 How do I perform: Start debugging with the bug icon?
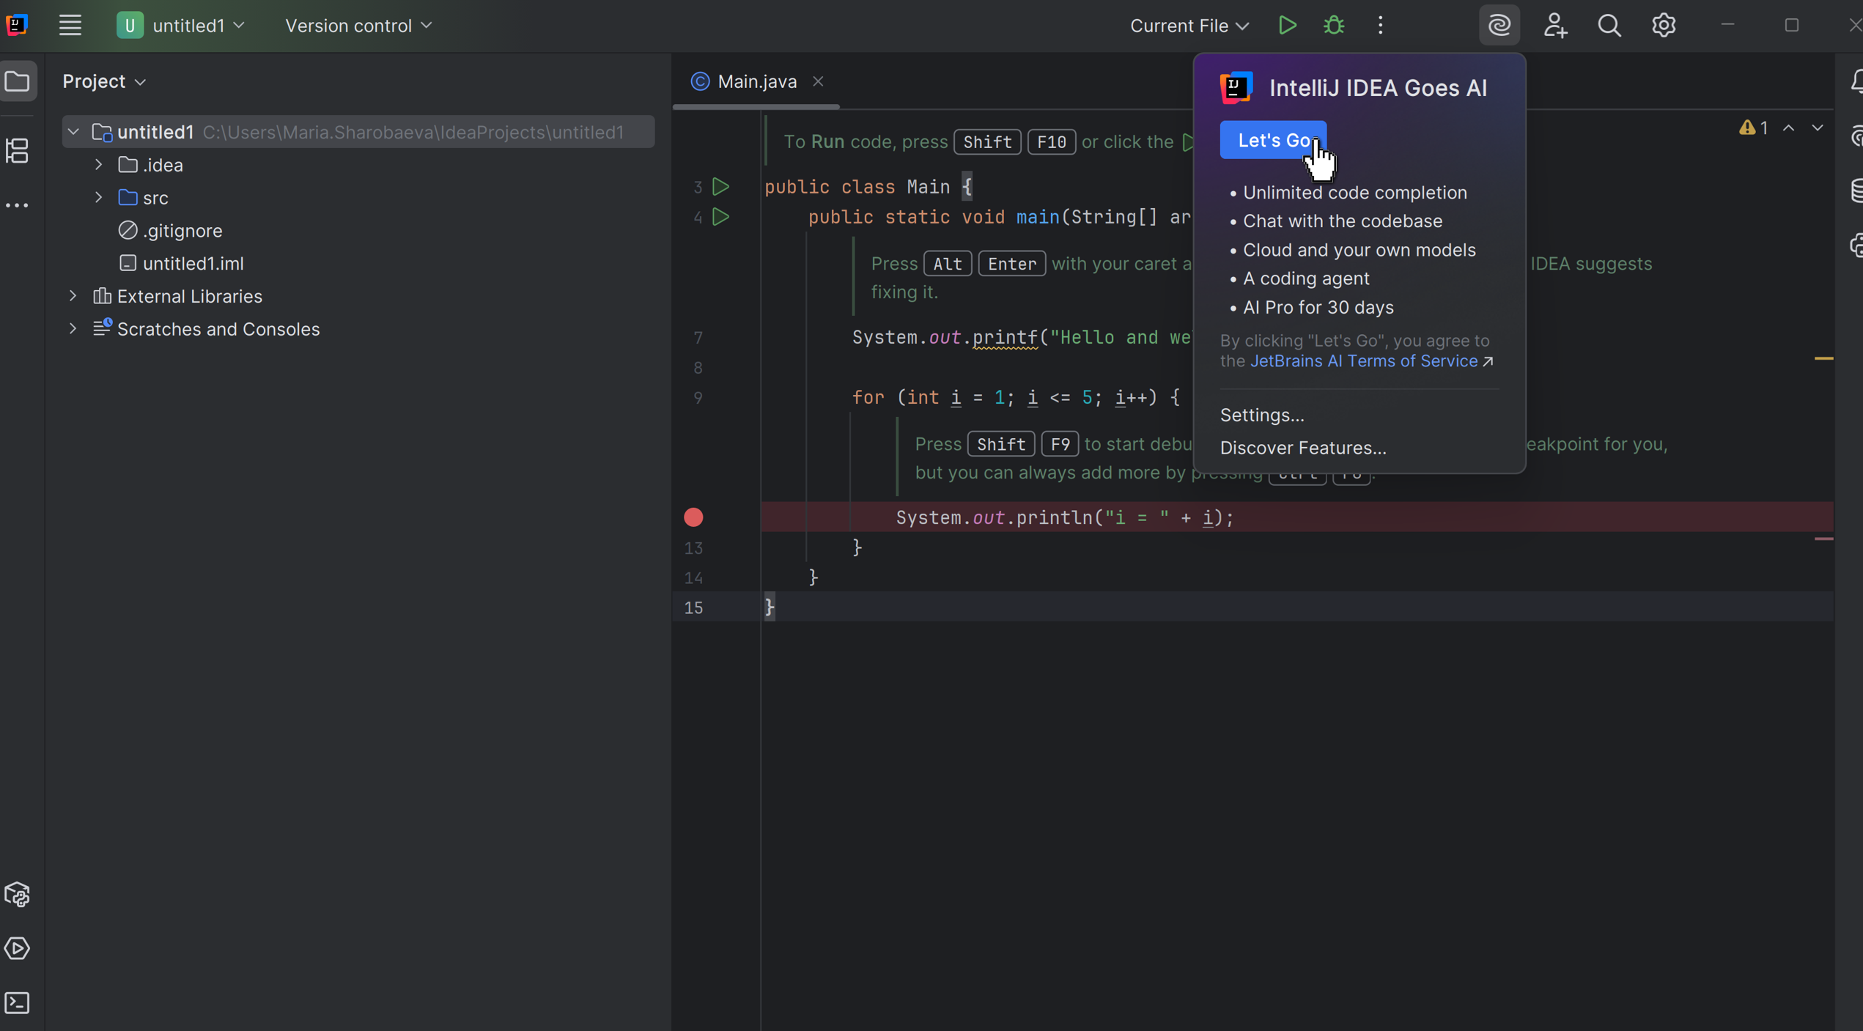tap(1334, 26)
